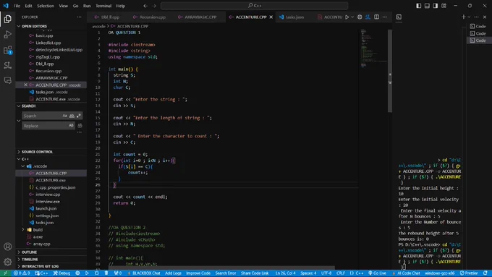Go back with the left arrow

click(145, 6)
